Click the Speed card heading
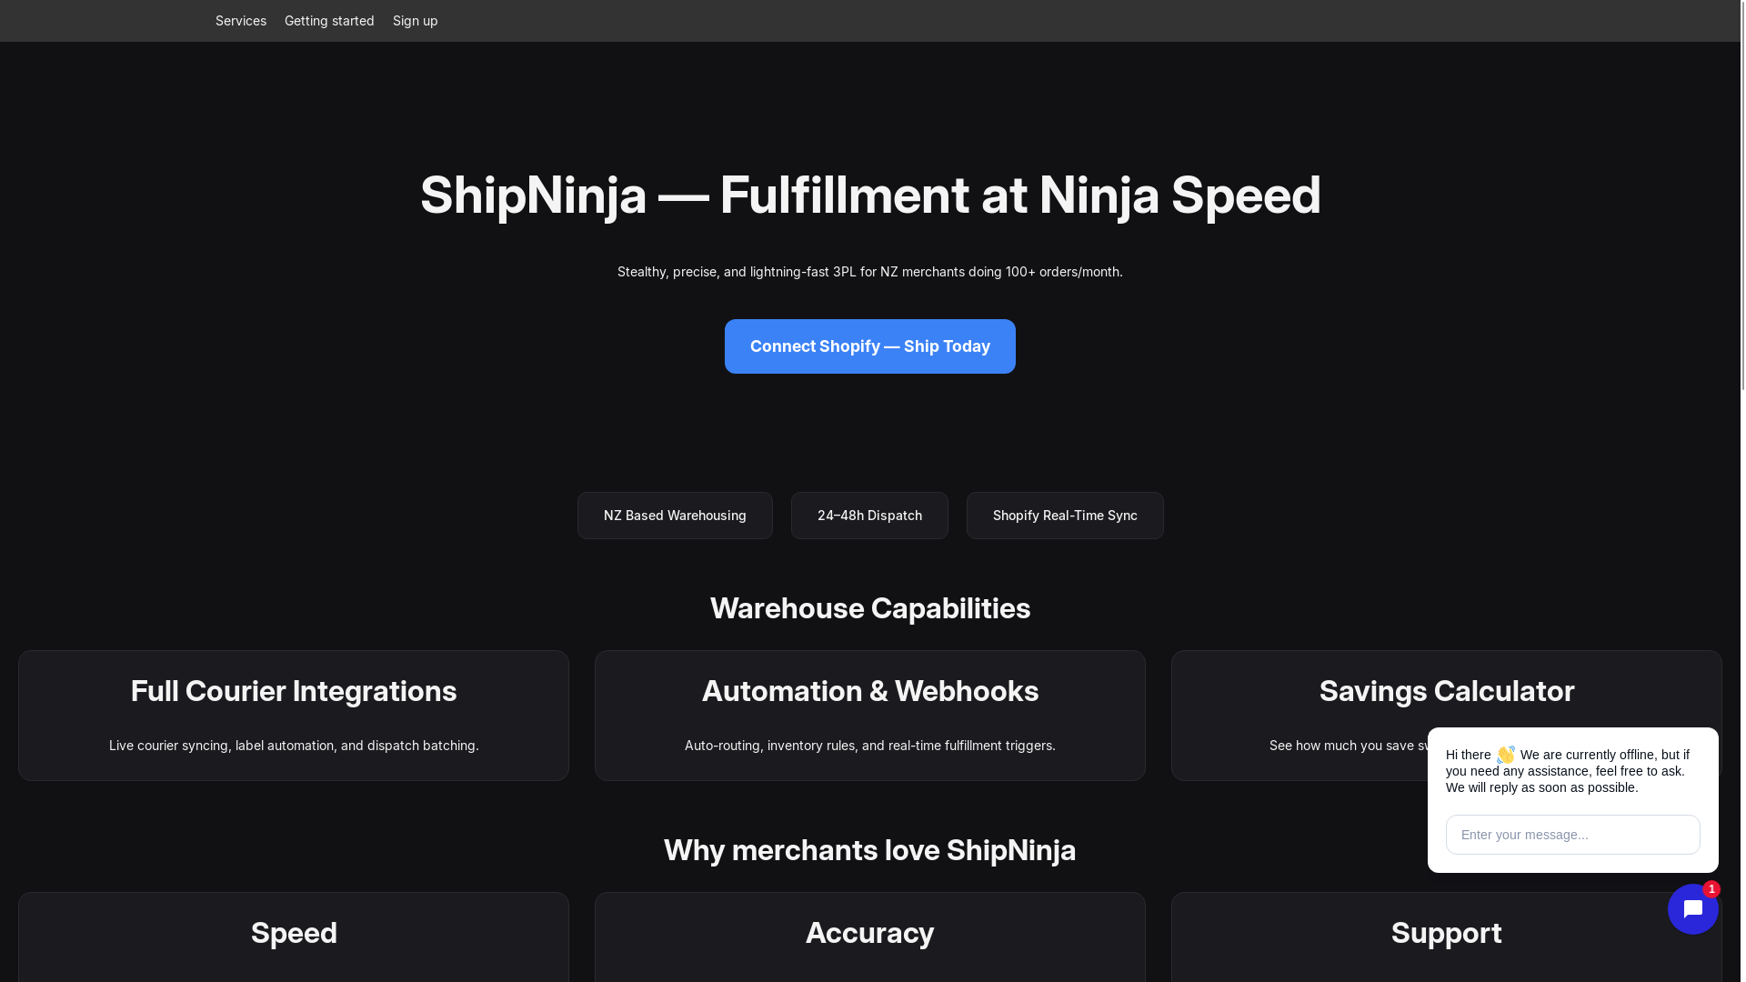This screenshot has width=1746, height=982. click(294, 933)
